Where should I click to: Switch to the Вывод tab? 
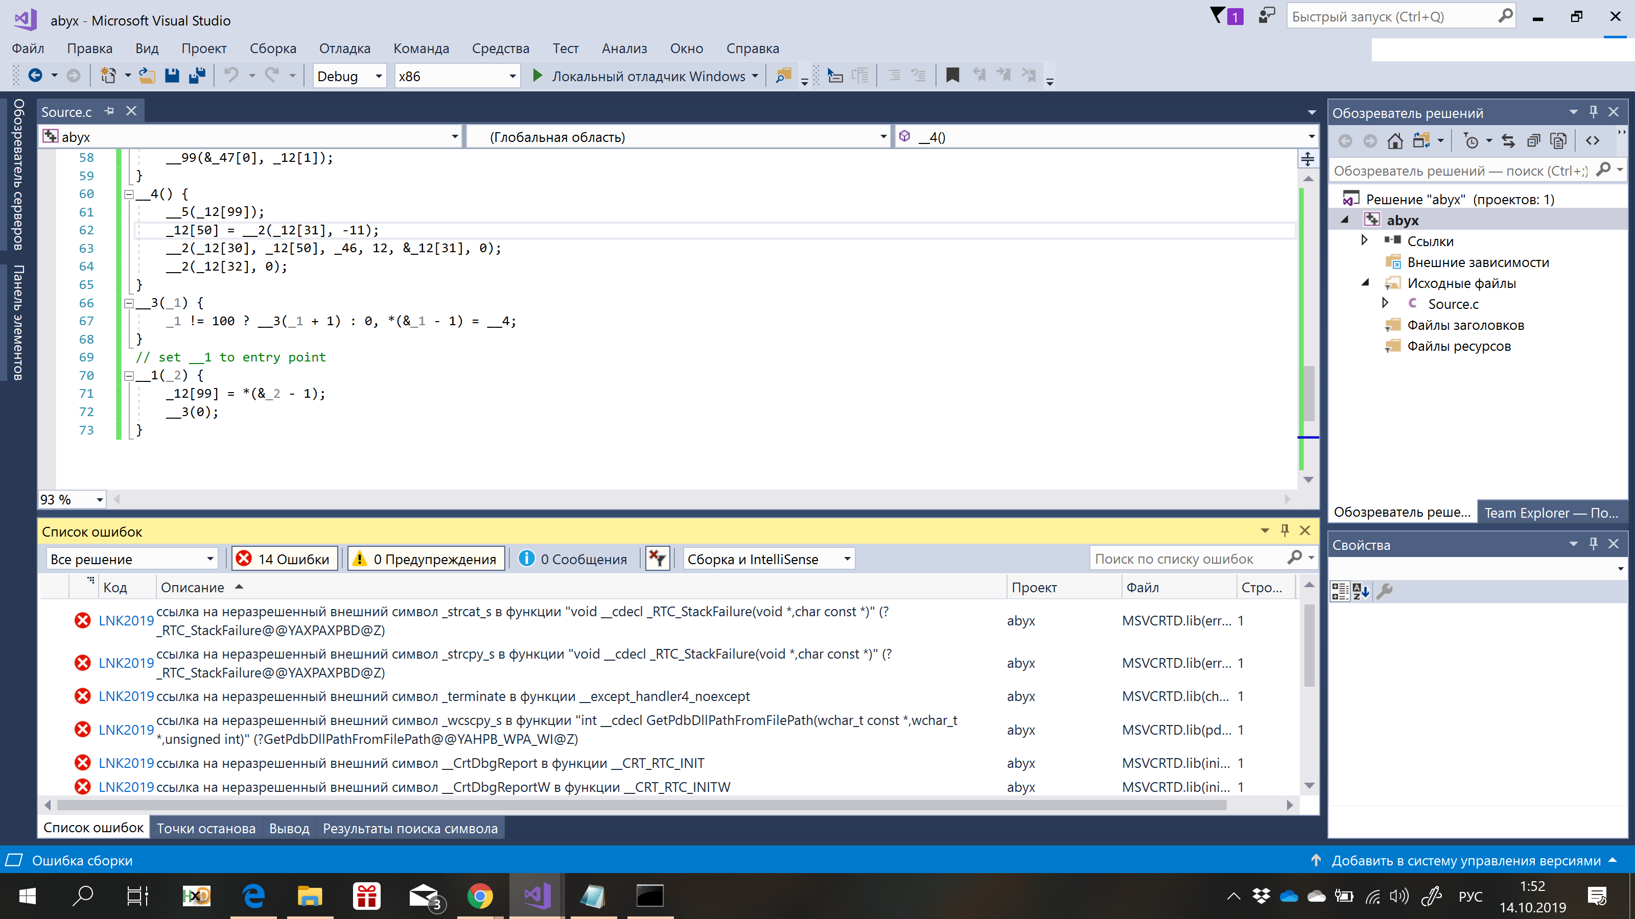[x=289, y=828]
